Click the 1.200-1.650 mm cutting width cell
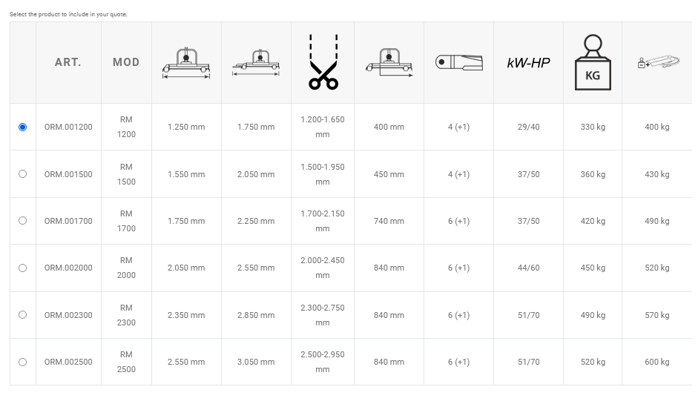Image resolution: width=698 pixels, height=404 pixels. click(323, 127)
